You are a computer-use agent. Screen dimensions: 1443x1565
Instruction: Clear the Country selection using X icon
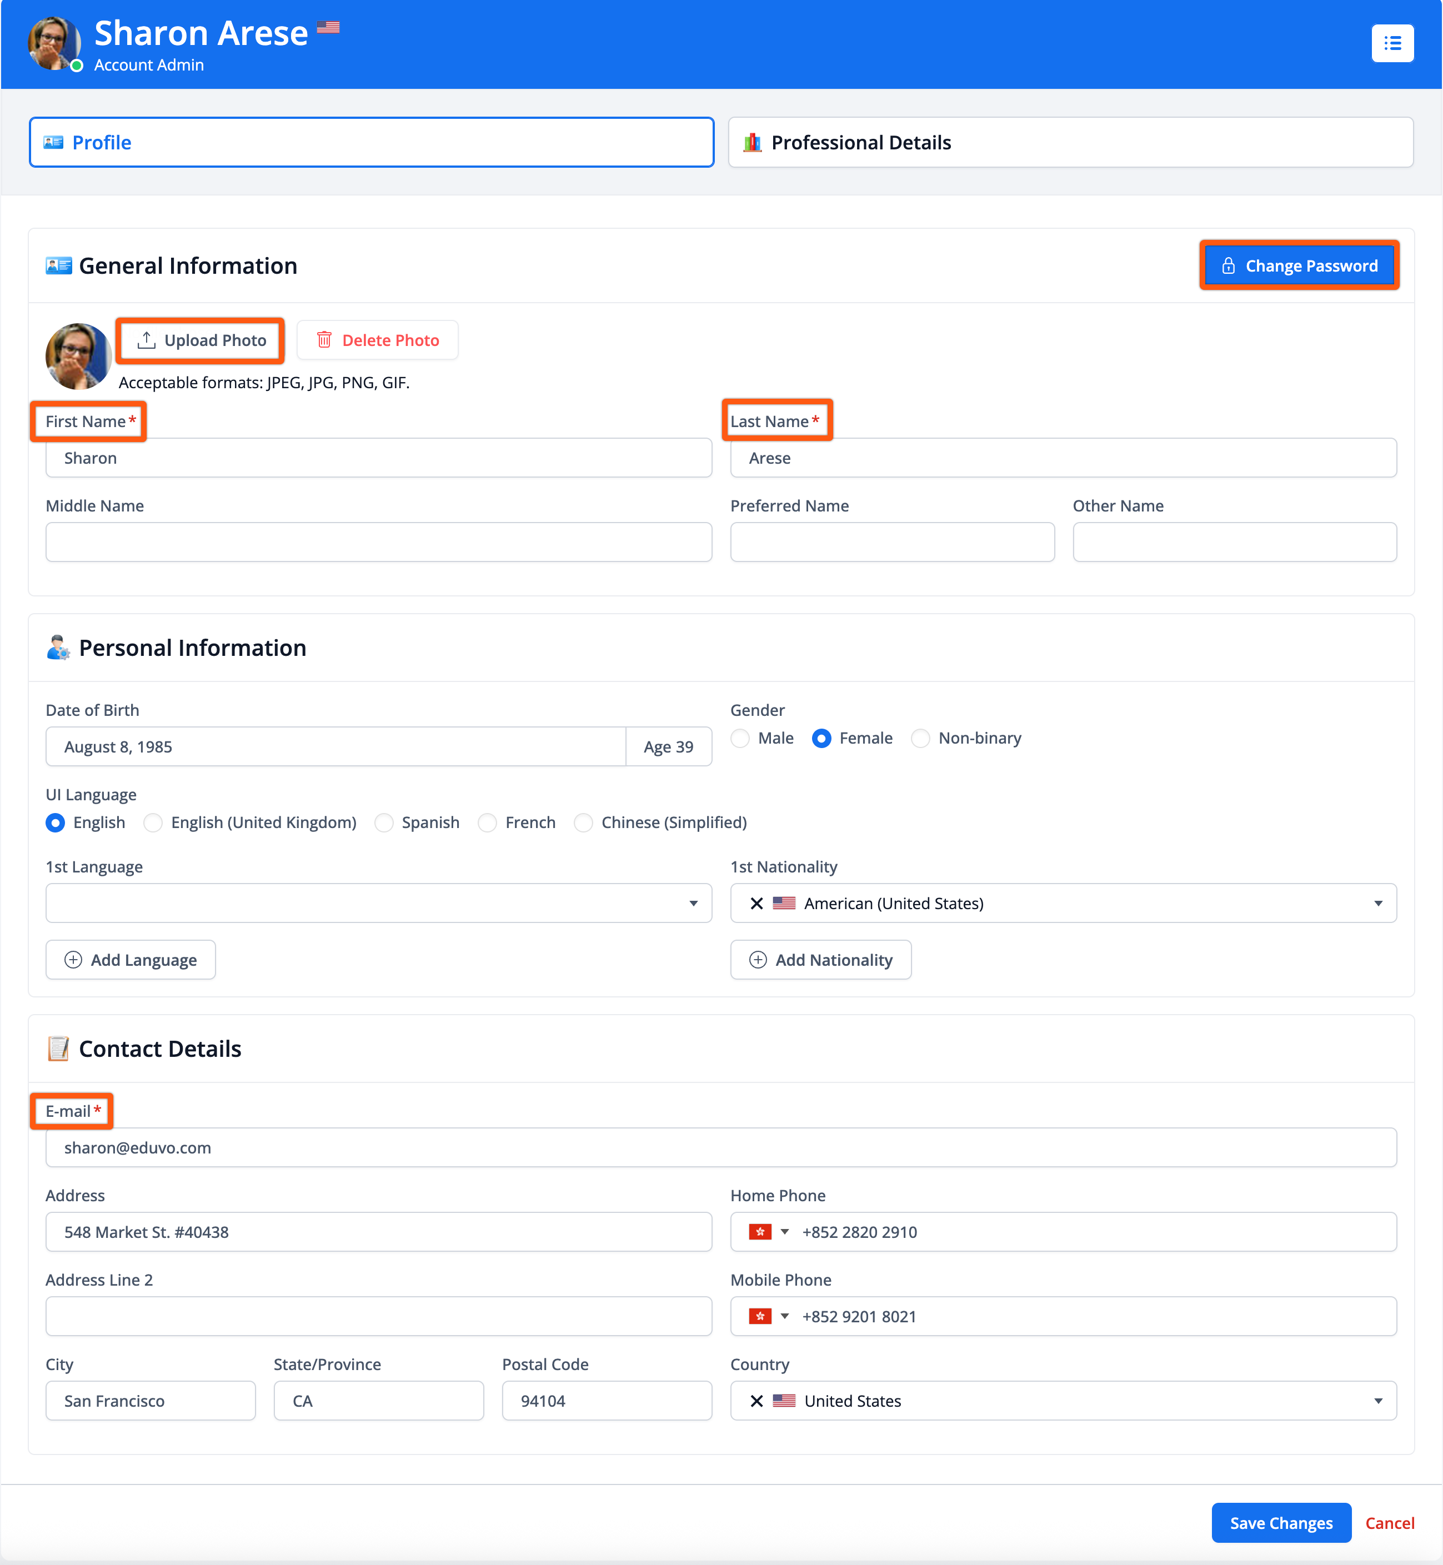(x=756, y=1401)
